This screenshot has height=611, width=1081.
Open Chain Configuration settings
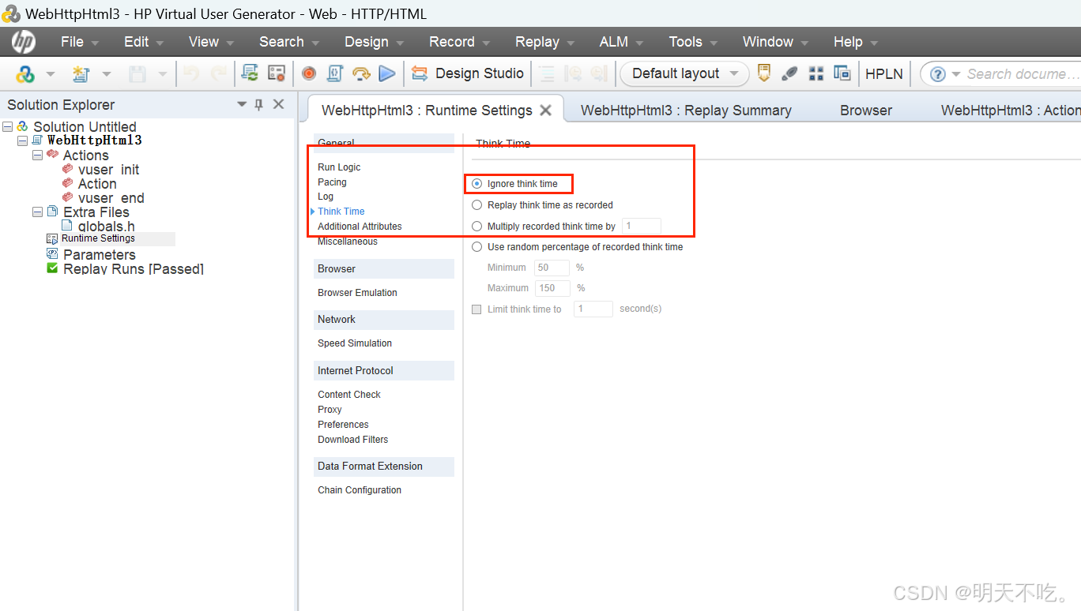(x=360, y=490)
